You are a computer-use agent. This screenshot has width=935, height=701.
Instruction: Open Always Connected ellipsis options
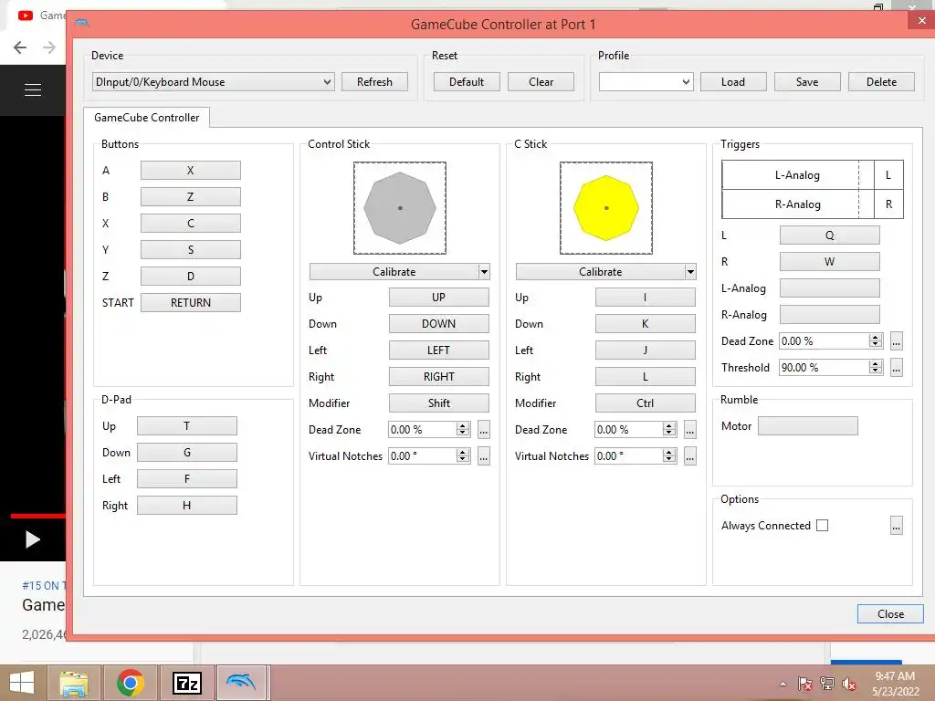click(x=897, y=525)
